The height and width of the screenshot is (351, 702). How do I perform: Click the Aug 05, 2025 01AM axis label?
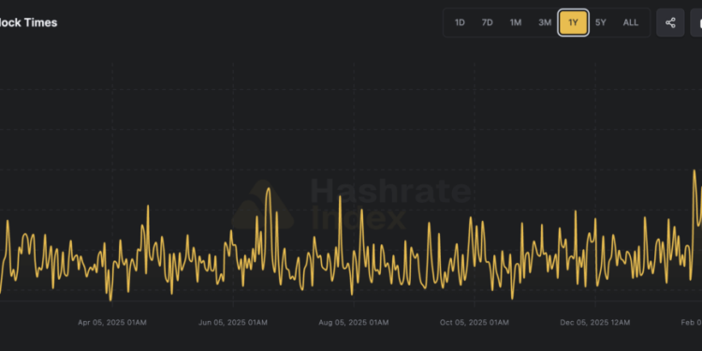tap(354, 322)
